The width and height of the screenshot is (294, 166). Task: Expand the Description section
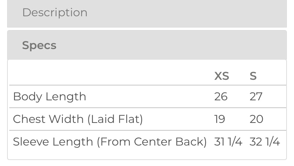(147, 13)
